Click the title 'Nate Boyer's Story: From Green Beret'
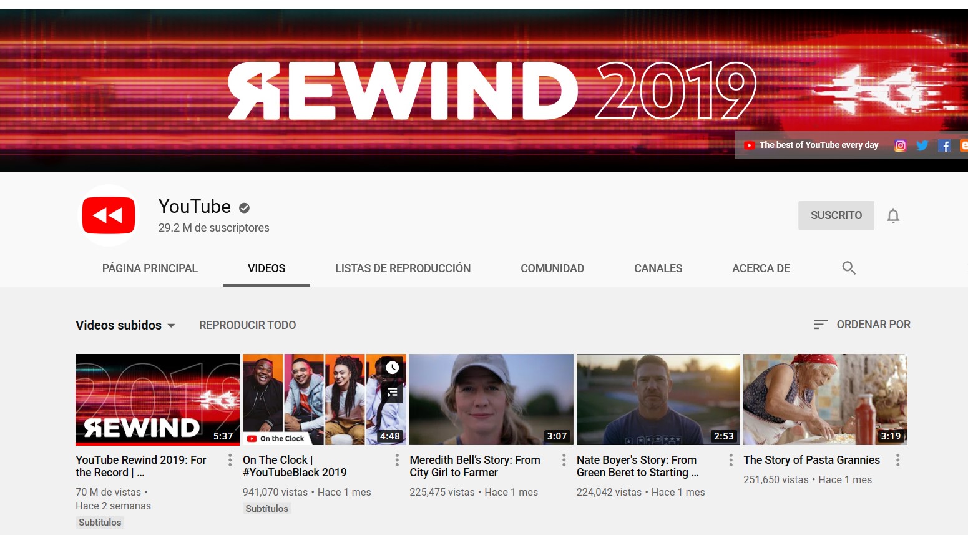 point(638,466)
